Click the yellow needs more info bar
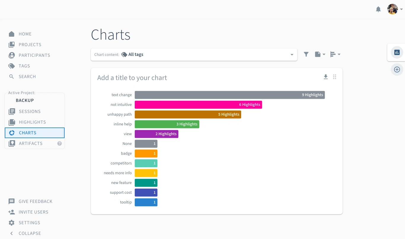This screenshot has height=239, width=405. point(146,173)
